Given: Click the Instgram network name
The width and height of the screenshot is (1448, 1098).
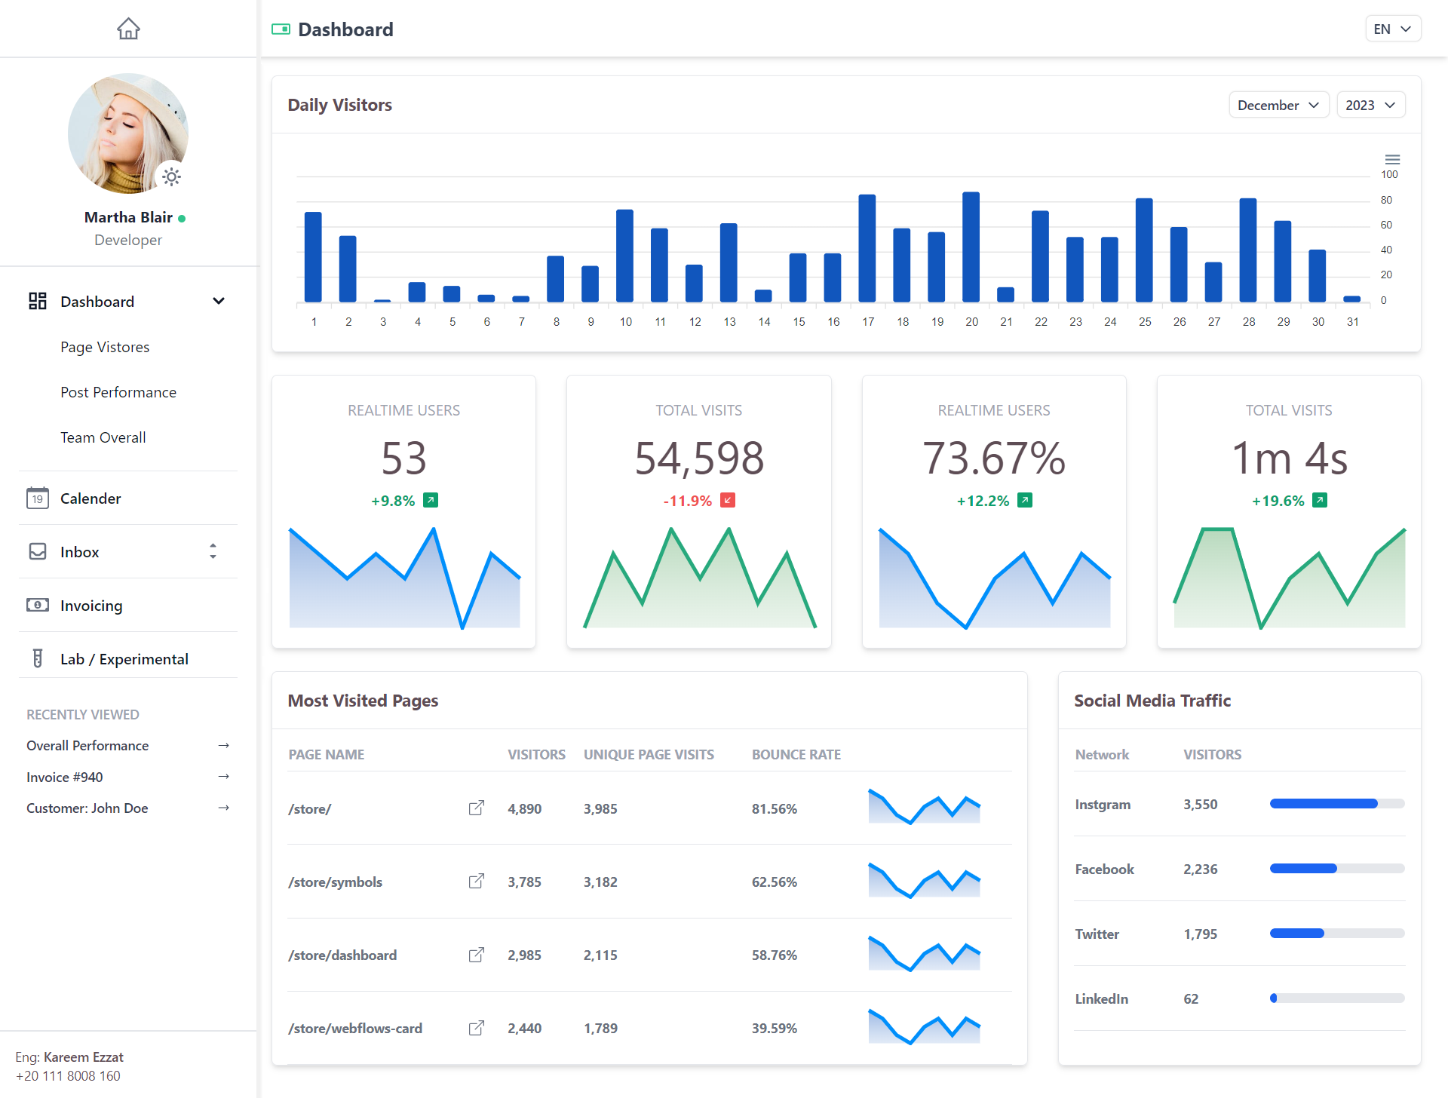Looking at the screenshot, I should pyautogui.click(x=1103, y=804).
